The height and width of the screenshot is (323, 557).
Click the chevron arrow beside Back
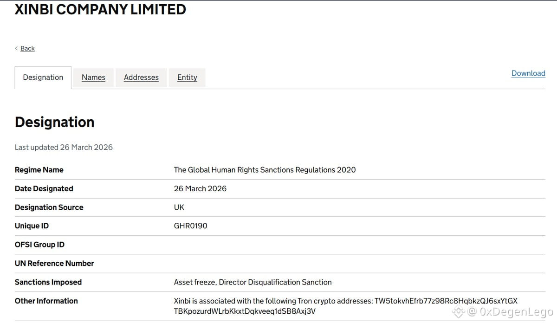(x=16, y=48)
